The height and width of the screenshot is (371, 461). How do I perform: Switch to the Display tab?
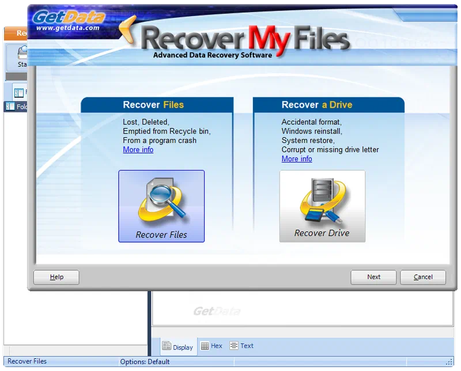click(178, 346)
